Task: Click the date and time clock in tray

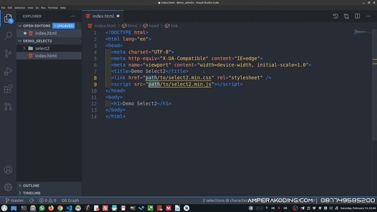Action: point(358,208)
